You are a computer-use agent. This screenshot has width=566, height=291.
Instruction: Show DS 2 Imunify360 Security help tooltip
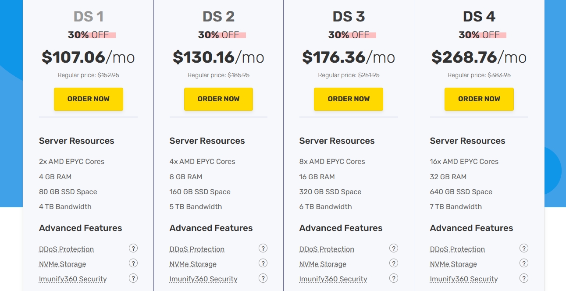(x=263, y=278)
